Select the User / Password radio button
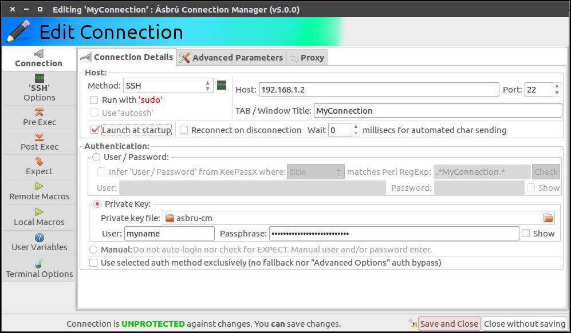 point(96,157)
